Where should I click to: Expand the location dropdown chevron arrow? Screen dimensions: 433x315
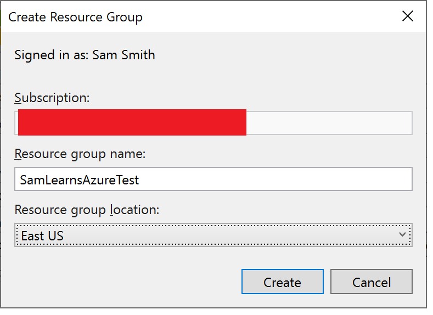(402, 235)
